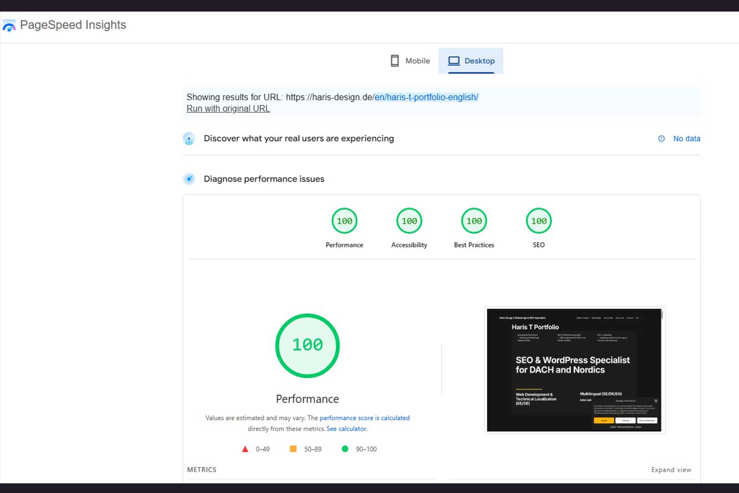
Task: Click the red 0–49 legend triangle
Action: 245,448
